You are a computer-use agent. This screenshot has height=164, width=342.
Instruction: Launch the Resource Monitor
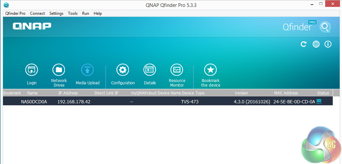tap(177, 70)
